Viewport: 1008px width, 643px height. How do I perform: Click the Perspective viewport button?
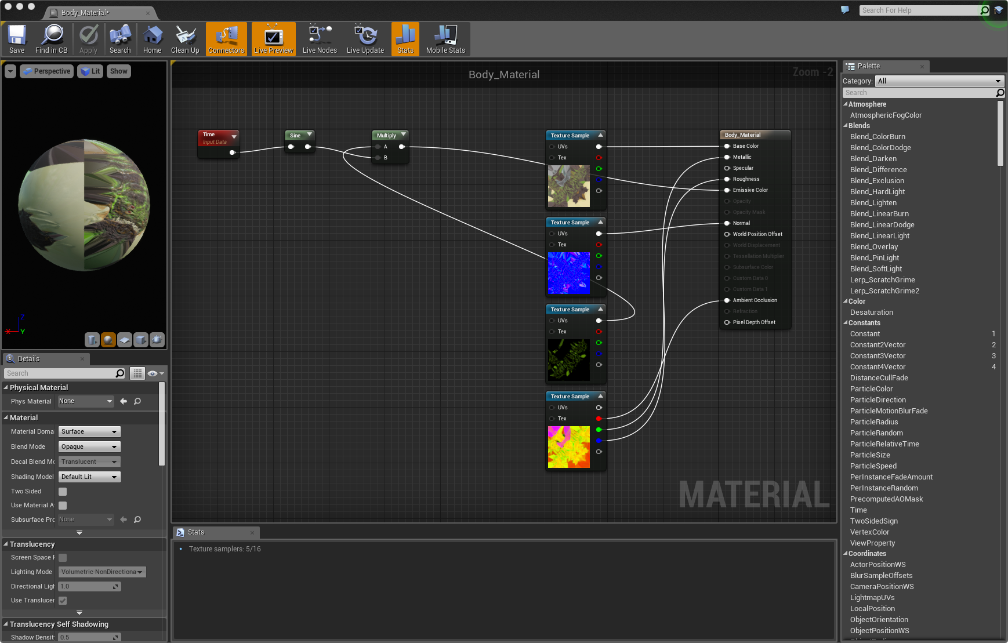click(46, 71)
